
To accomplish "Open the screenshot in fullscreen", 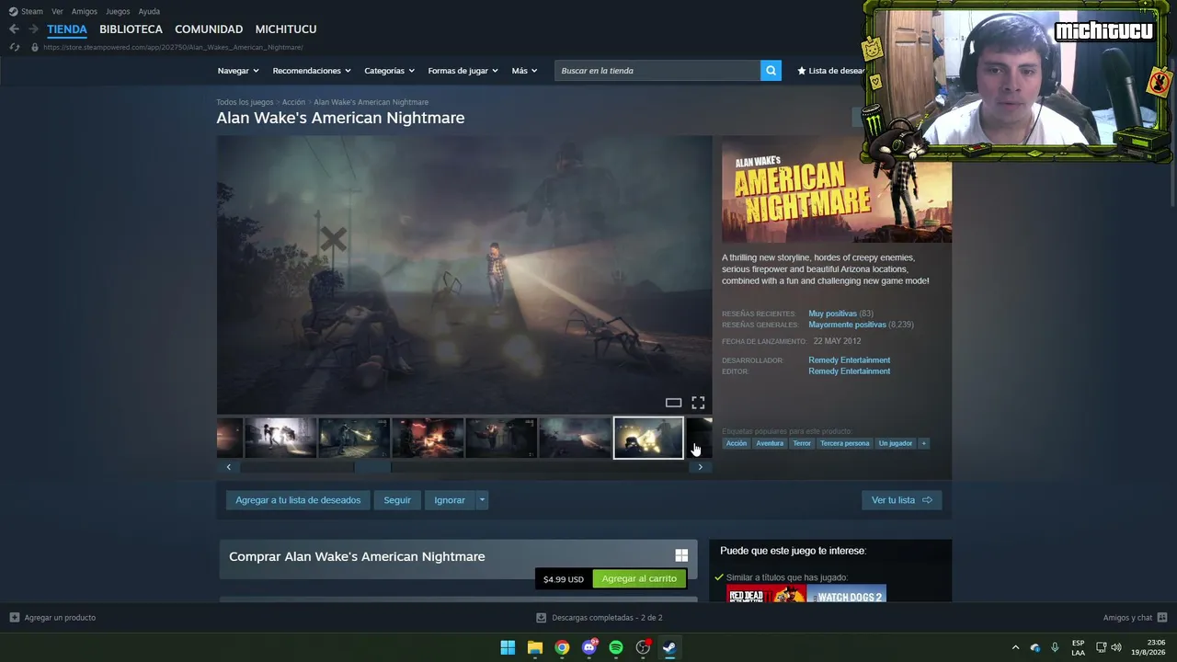I will [698, 403].
